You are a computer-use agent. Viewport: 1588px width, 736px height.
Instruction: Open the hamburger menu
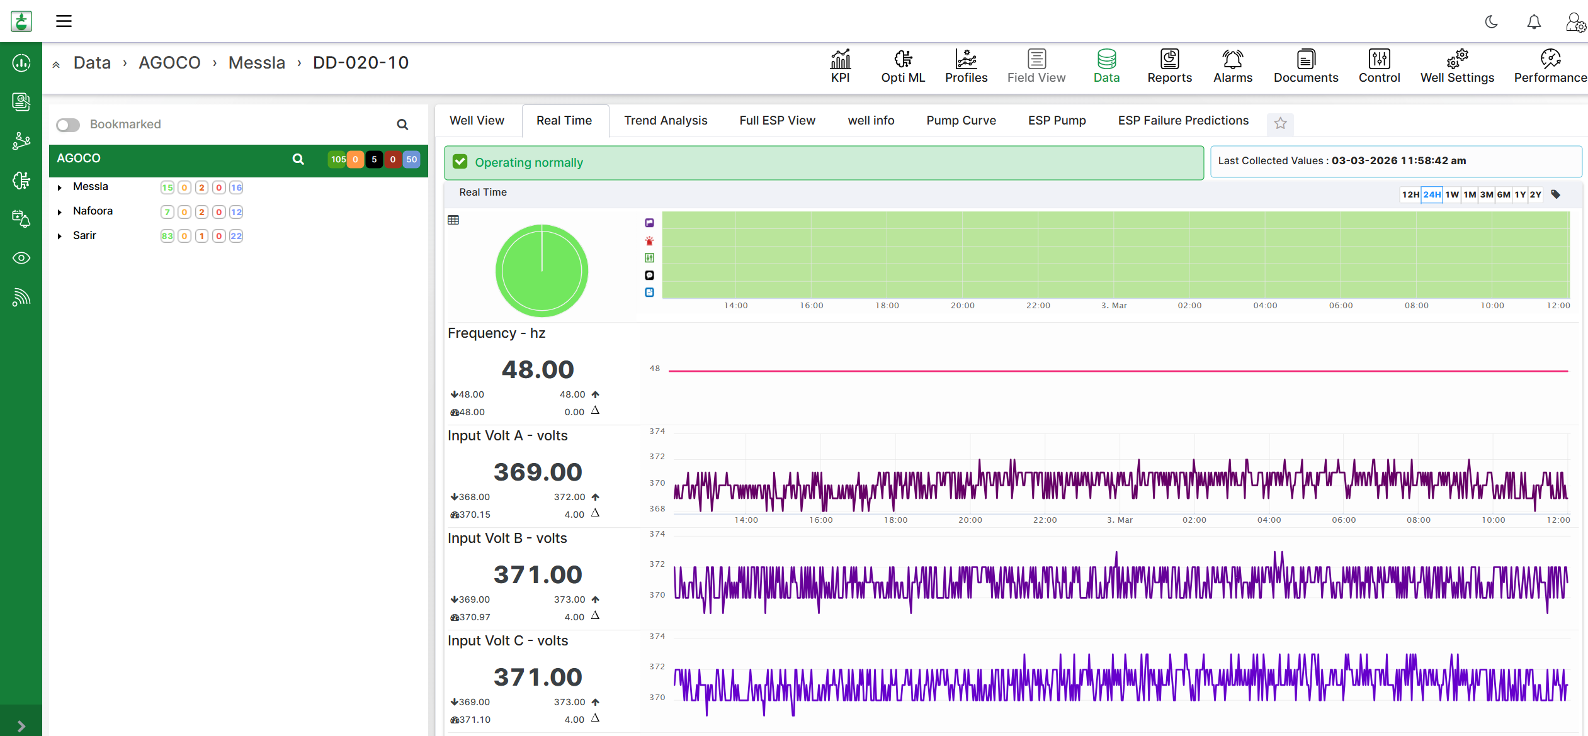click(x=64, y=21)
